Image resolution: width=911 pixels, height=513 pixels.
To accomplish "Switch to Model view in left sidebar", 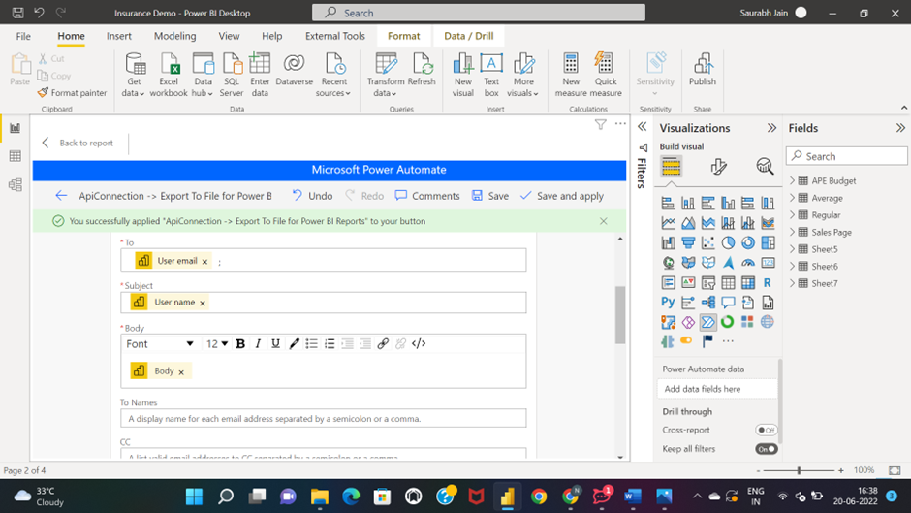I will (16, 184).
